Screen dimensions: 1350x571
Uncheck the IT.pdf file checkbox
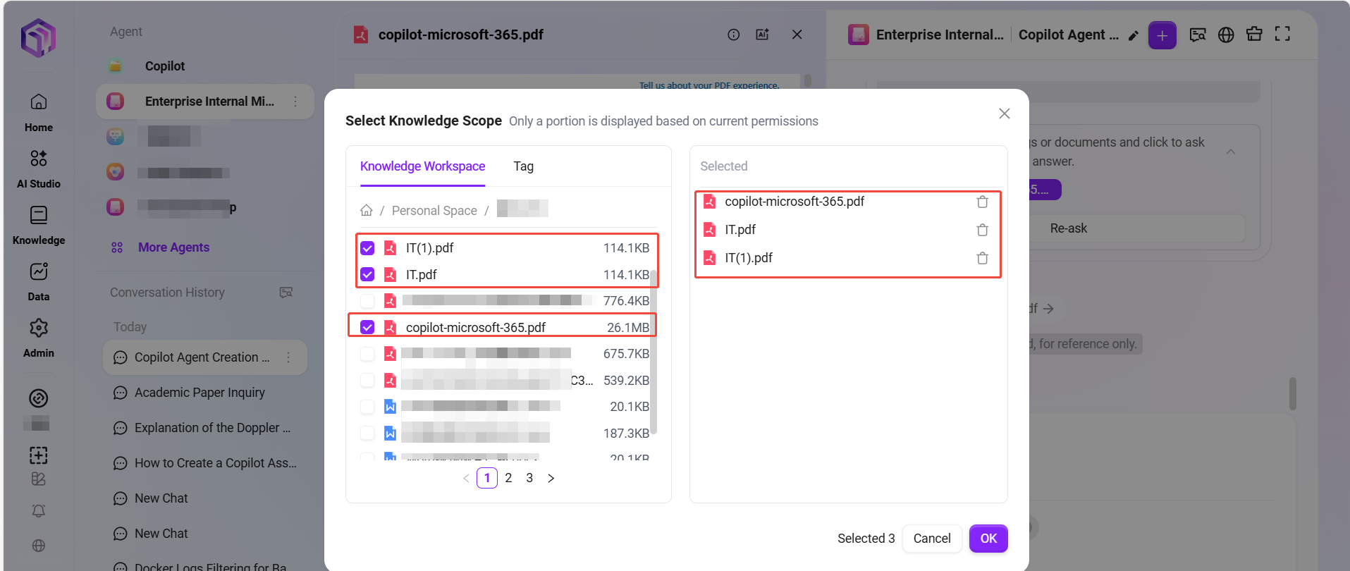[367, 275]
